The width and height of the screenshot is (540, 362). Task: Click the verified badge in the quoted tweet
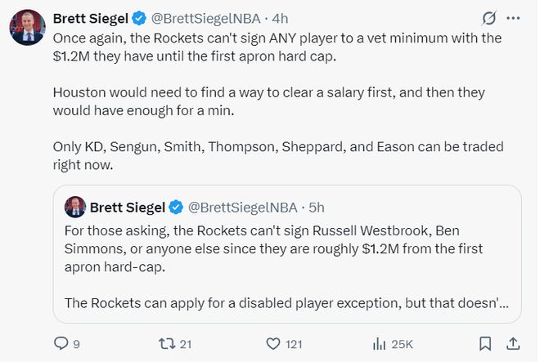point(176,207)
